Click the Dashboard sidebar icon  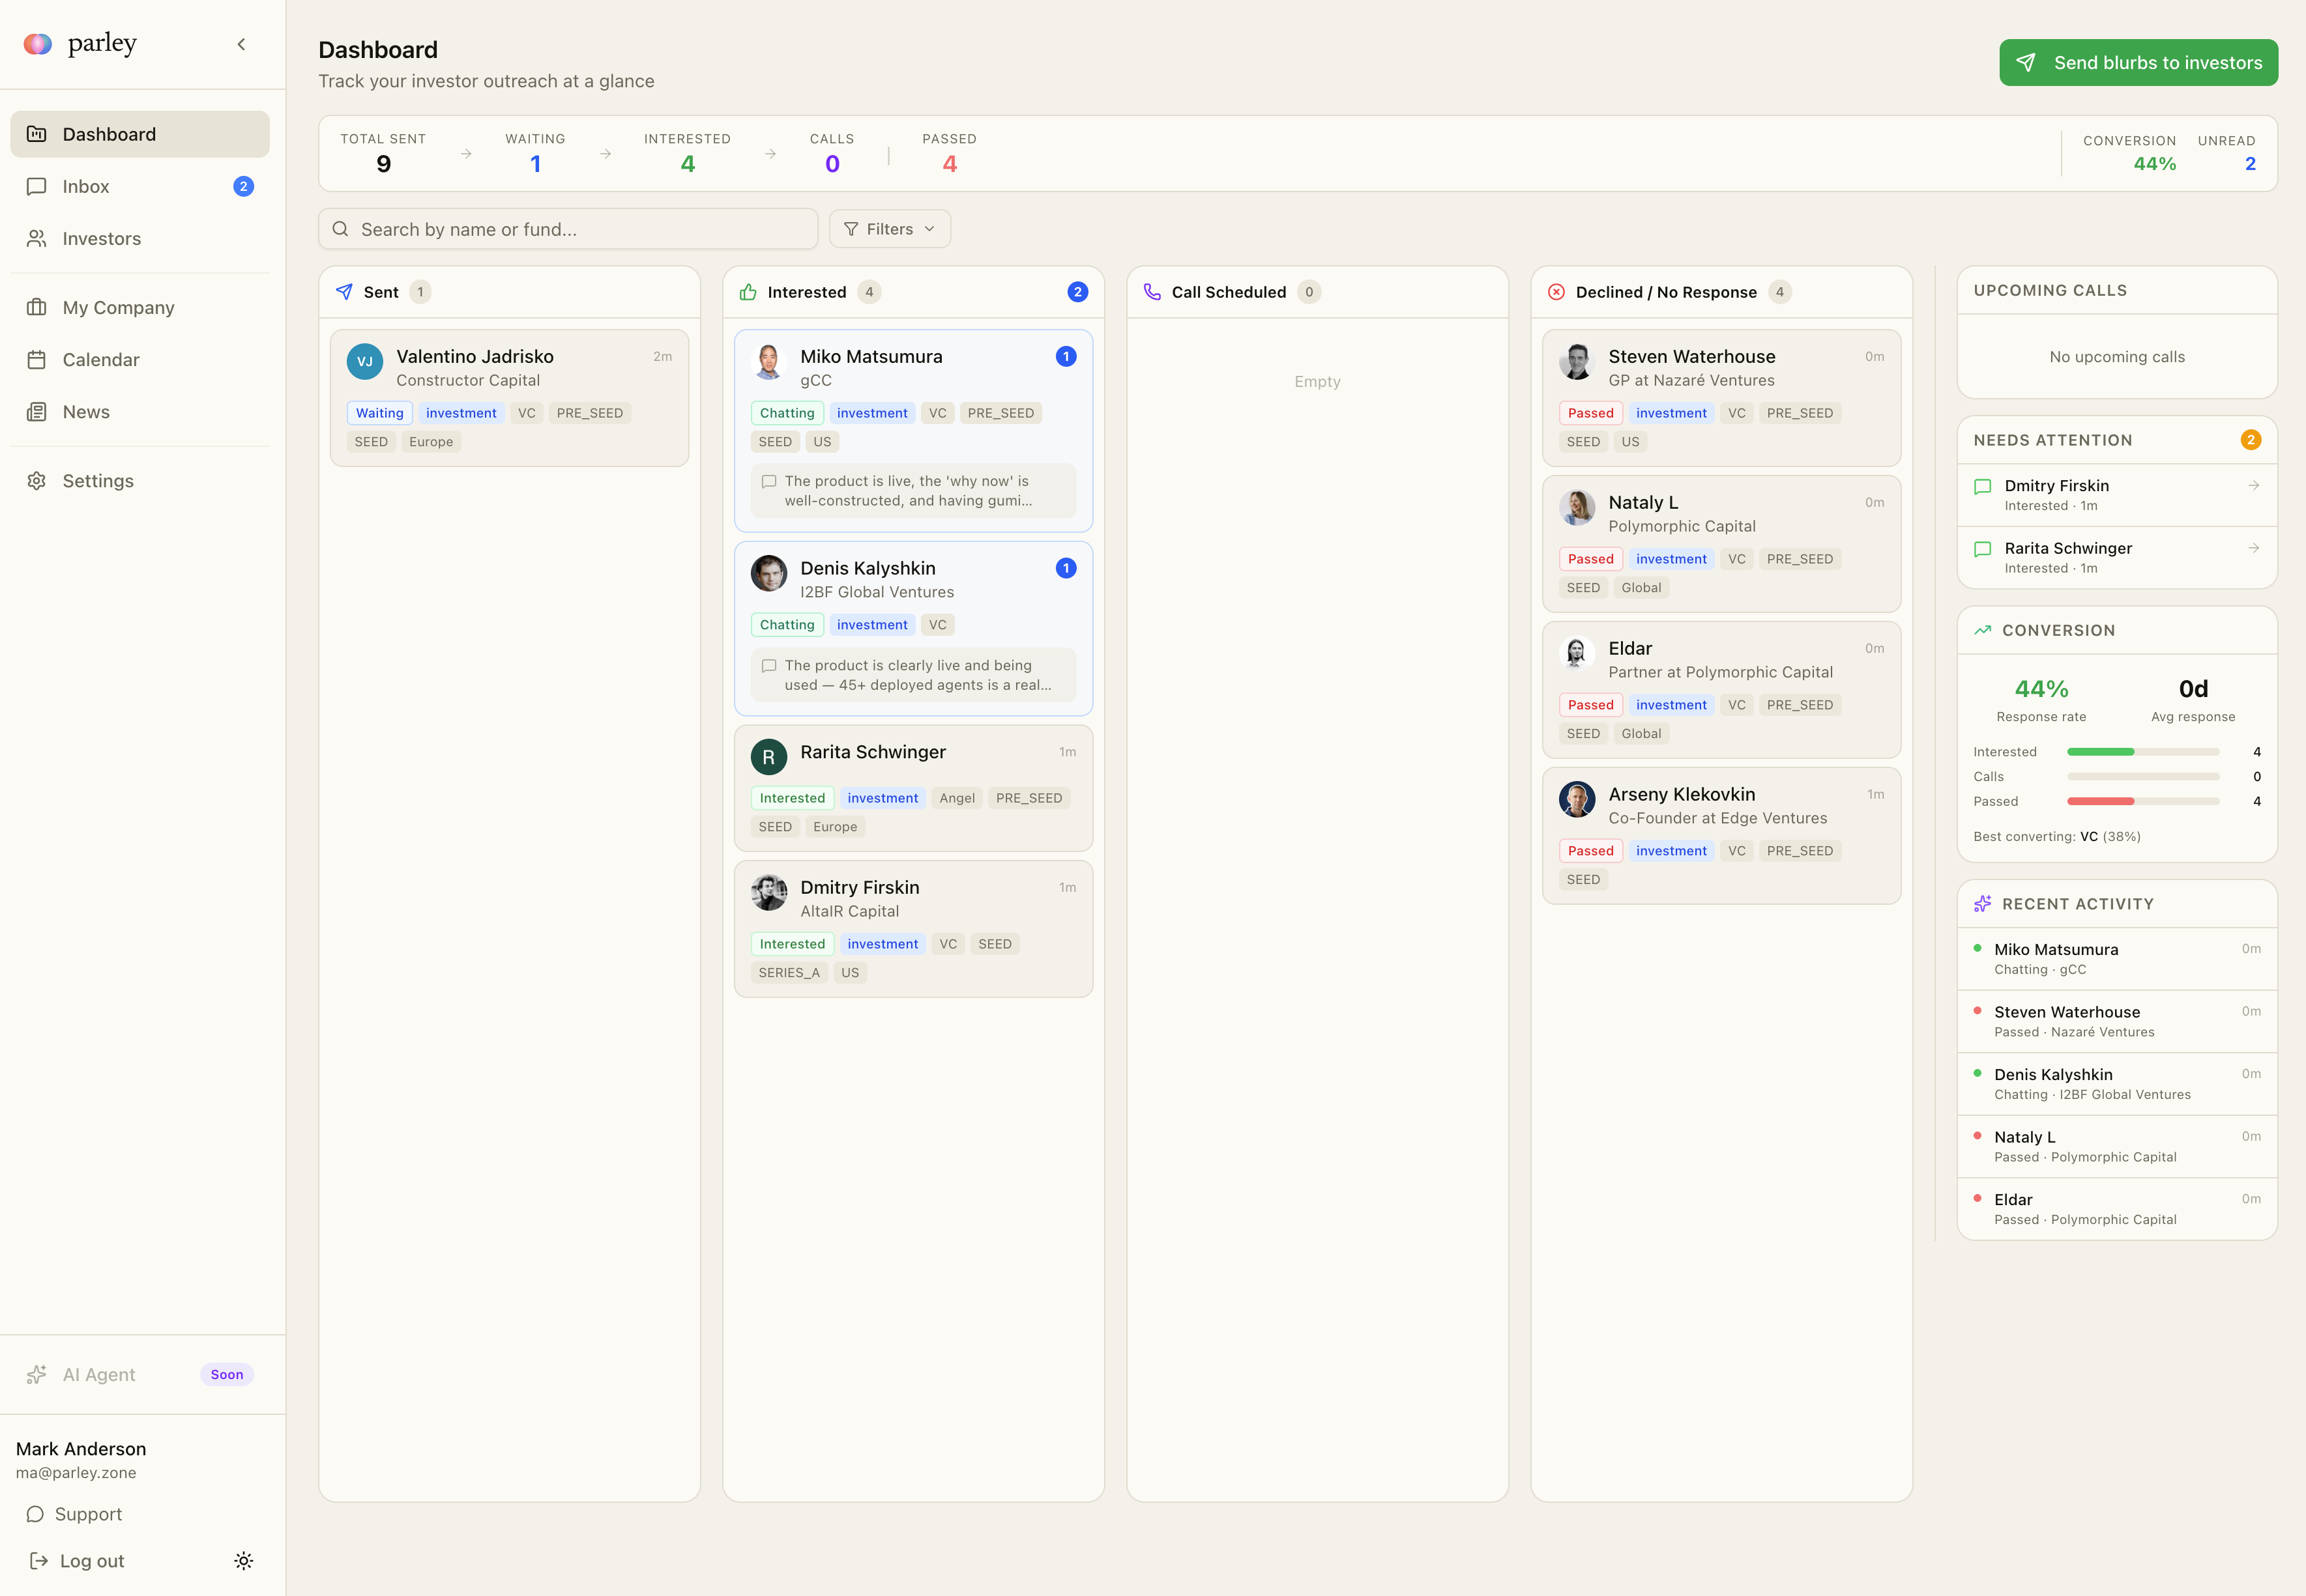pyautogui.click(x=37, y=134)
